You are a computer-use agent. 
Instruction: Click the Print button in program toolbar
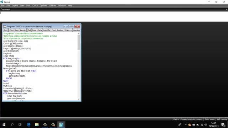[11, 30]
